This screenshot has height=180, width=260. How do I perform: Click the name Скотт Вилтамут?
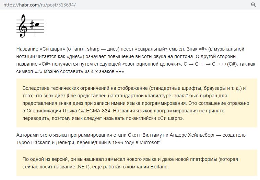coord(146,135)
